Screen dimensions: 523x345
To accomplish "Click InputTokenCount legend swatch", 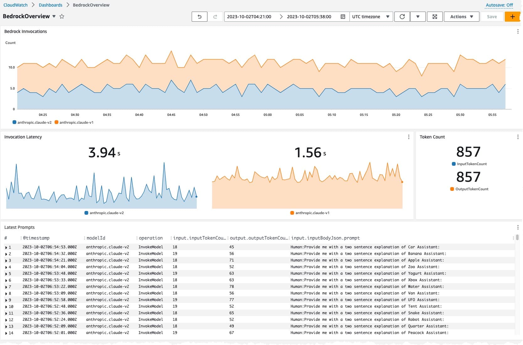I will pyautogui.click(x=453, y=164).
